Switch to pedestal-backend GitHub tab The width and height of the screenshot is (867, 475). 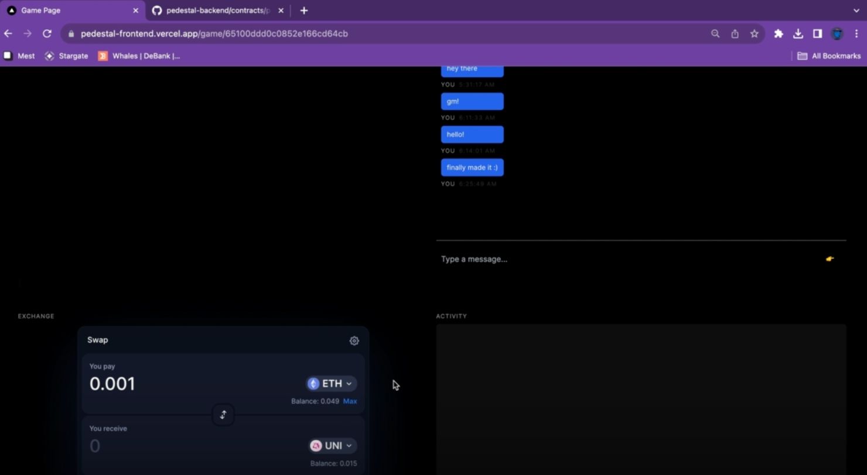(217, 11)
